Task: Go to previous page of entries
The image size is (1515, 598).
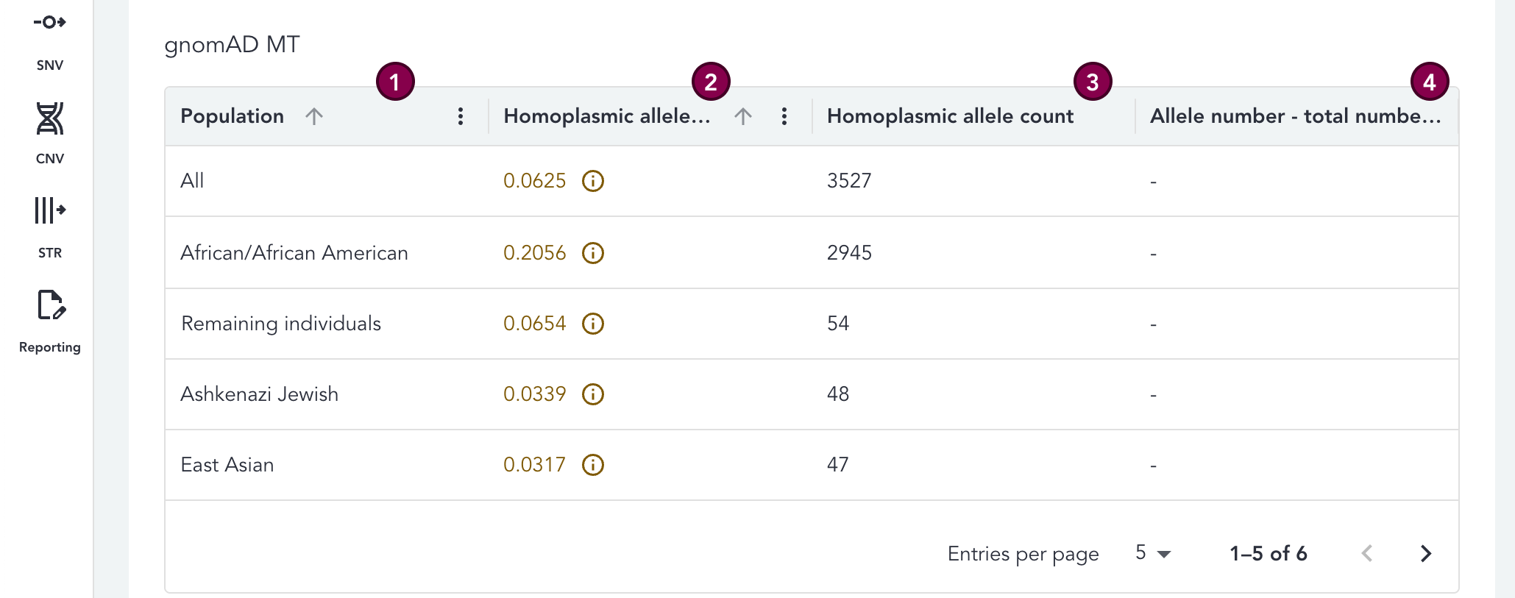Action: (1367, 553)
